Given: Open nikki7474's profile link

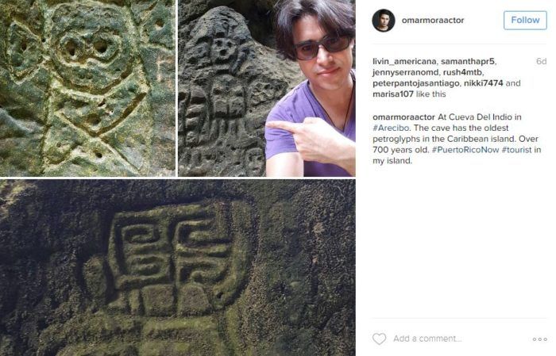Looking at the screenshot, I should click(483, 83).
